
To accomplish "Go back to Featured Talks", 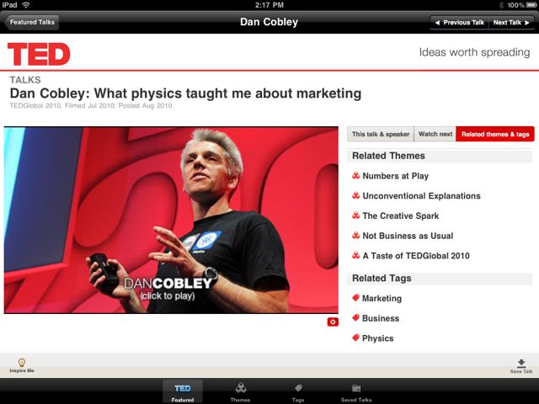I will click(32, 23).
